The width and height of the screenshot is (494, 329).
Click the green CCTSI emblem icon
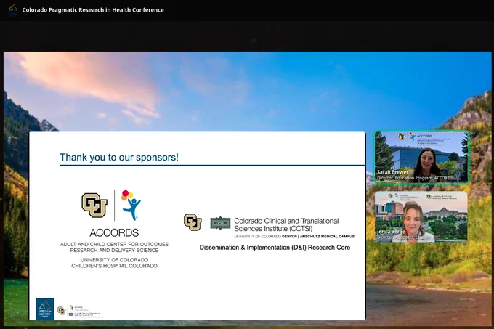point(220,222)
